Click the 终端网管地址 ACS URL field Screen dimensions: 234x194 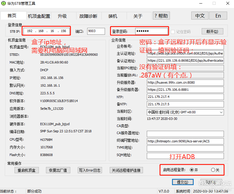[185, 141]
